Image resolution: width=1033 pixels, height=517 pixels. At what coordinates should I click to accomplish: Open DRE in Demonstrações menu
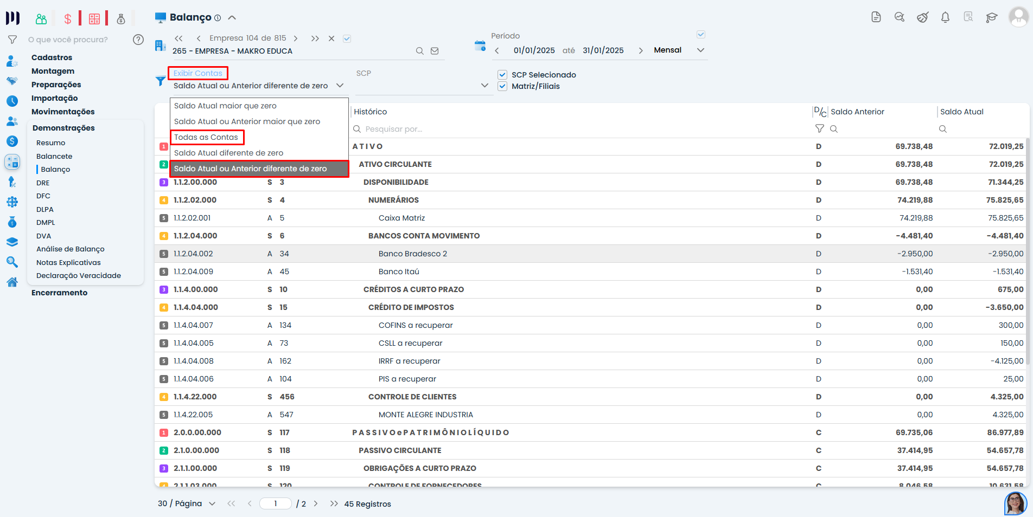43,183
